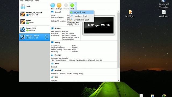Click the Display section monitor icon

click(x=52, y=43)
